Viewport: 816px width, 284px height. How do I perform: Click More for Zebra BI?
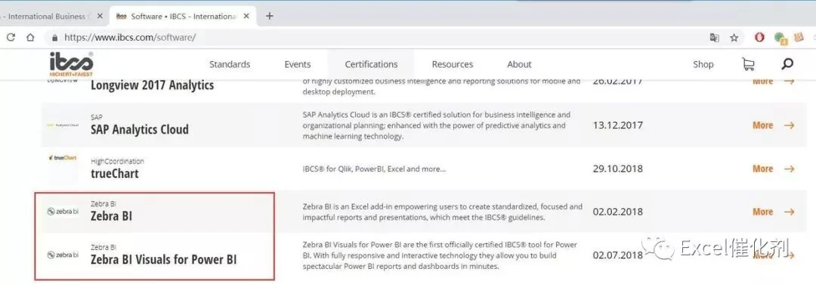click(x=762, y=212)
